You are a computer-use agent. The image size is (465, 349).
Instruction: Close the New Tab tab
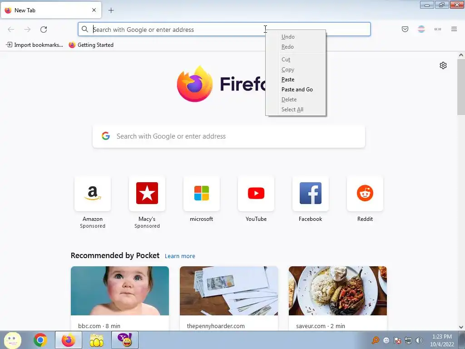click(x=94, y=10)
